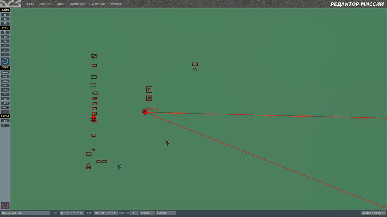387x217 pixels.
Task: Click the DCS logo in the top-left corner
Action: pos(10,4)
